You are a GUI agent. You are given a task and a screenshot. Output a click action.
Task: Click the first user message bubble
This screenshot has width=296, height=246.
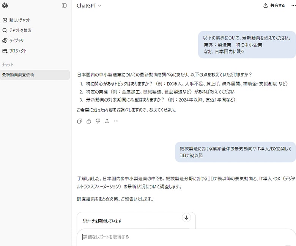click(x=247, y=45)
